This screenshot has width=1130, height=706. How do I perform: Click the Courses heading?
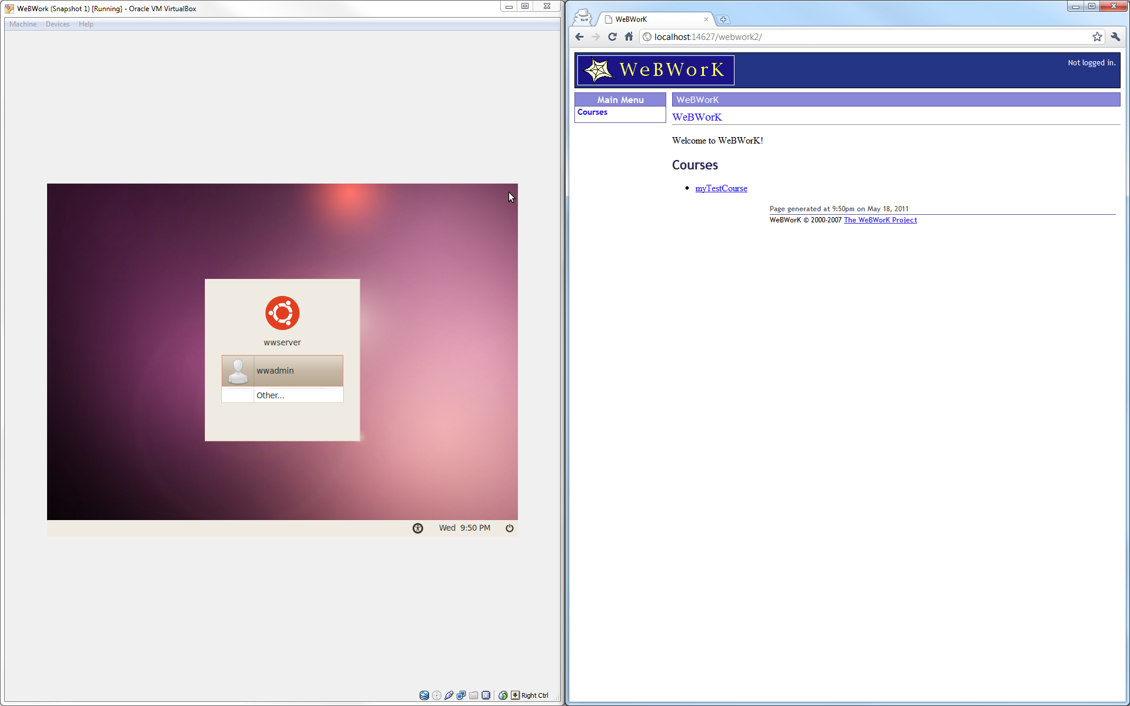tap(695, 165)
